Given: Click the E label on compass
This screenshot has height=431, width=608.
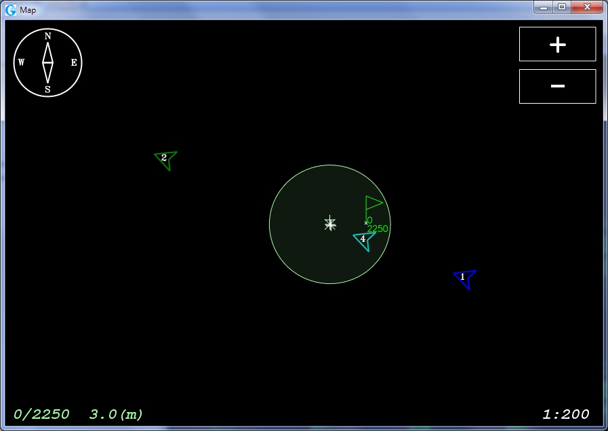Looking at the screenshot, I should pyautogui.click(x=74, y=62).
